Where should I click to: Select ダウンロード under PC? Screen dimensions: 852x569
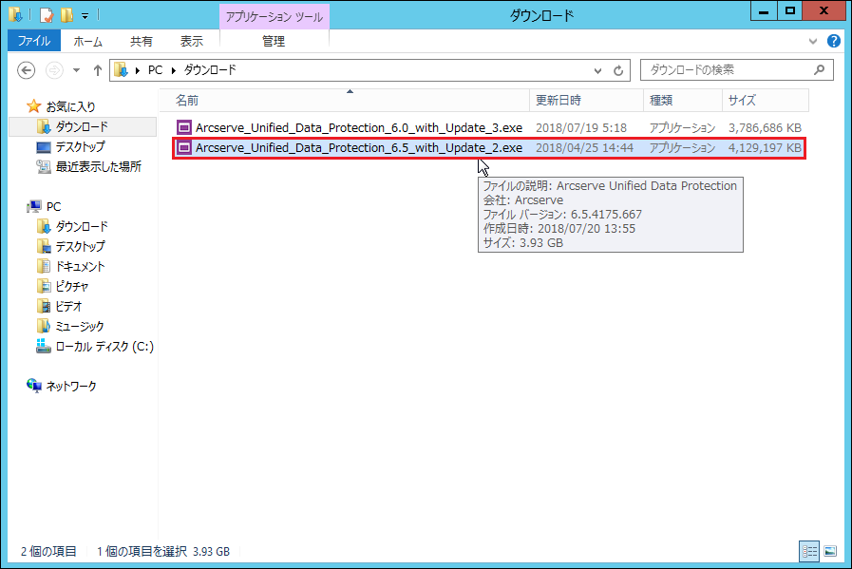point(82,226)
